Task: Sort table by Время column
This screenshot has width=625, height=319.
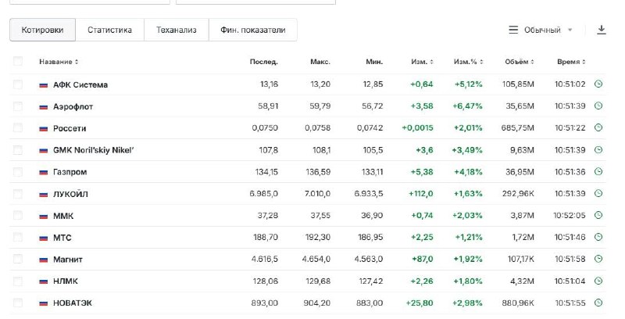Action: coord(571,62)
